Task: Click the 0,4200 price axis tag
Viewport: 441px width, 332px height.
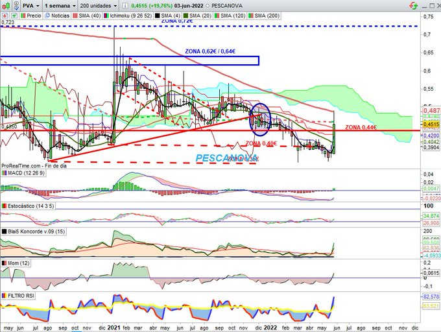Action: [x=431, y=136]
